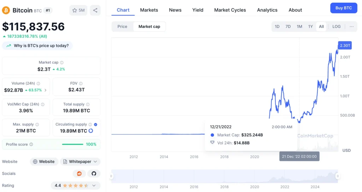The image size is (362, 192).
Task: Click the Vol/Mkt Cap info icon
Action: point(43,104)
